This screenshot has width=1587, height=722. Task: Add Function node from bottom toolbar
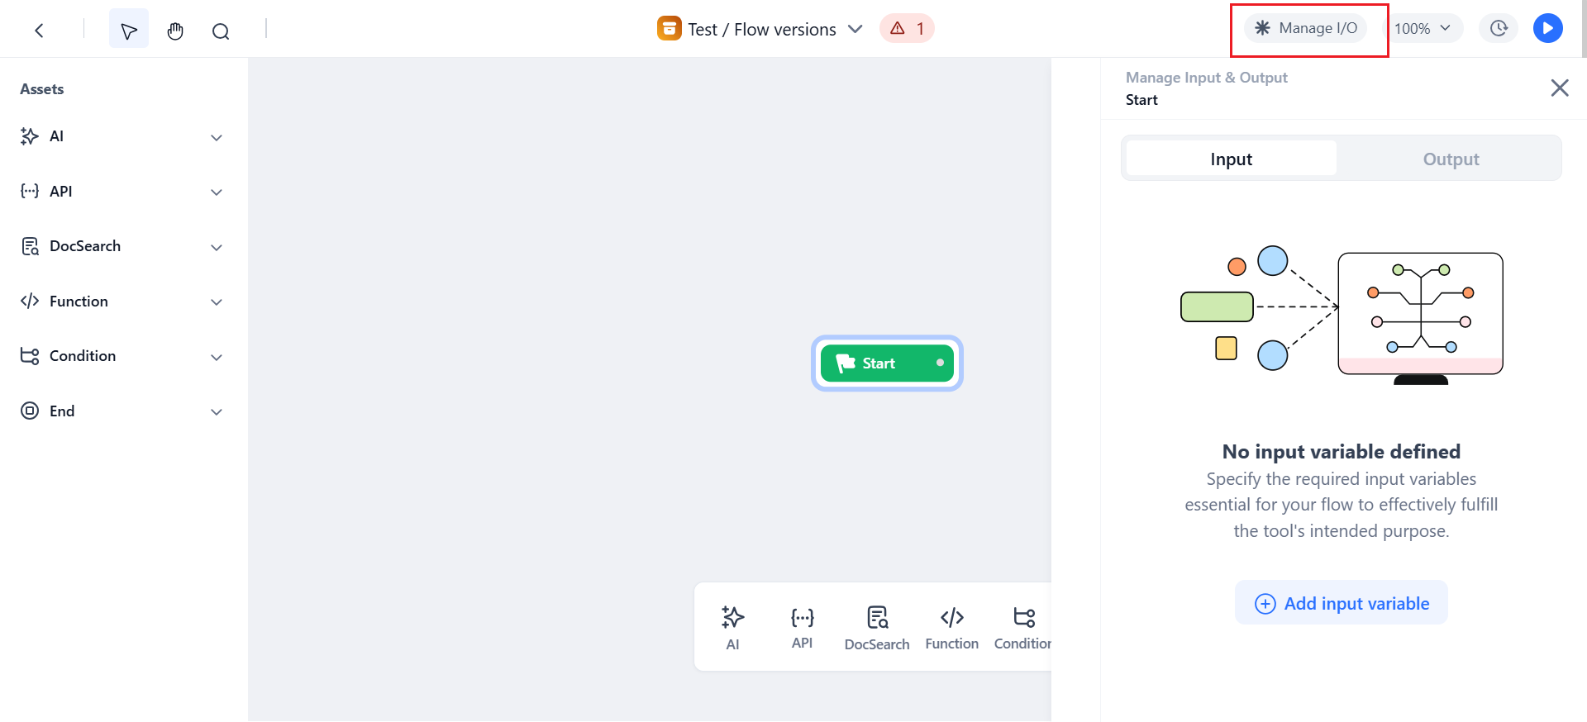(x=951, y=628)
